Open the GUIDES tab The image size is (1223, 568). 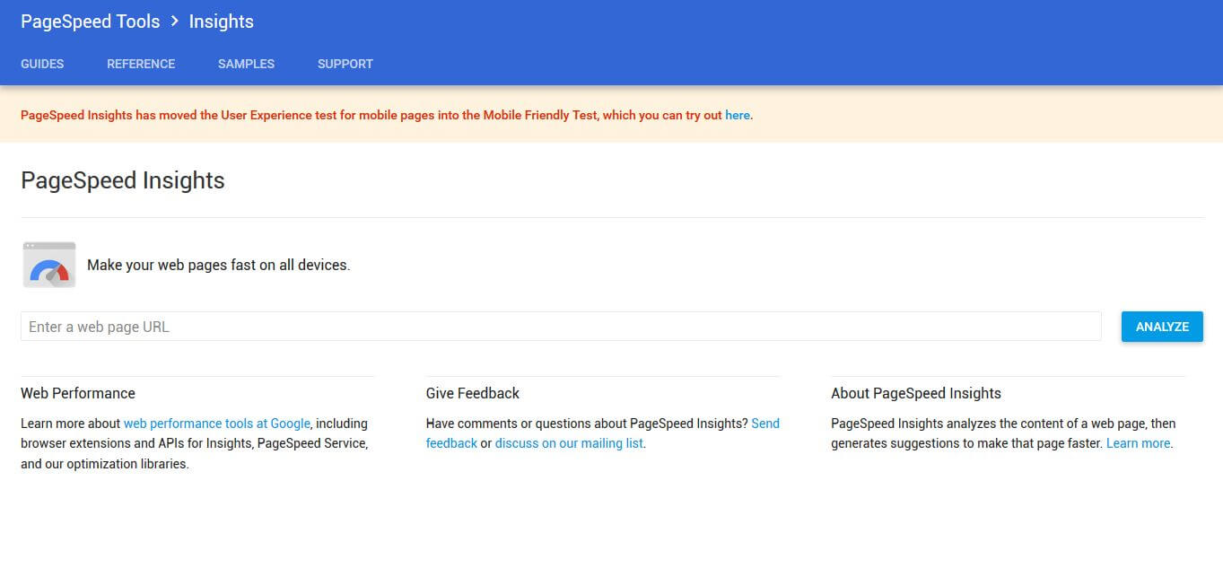tap(42, 64)
